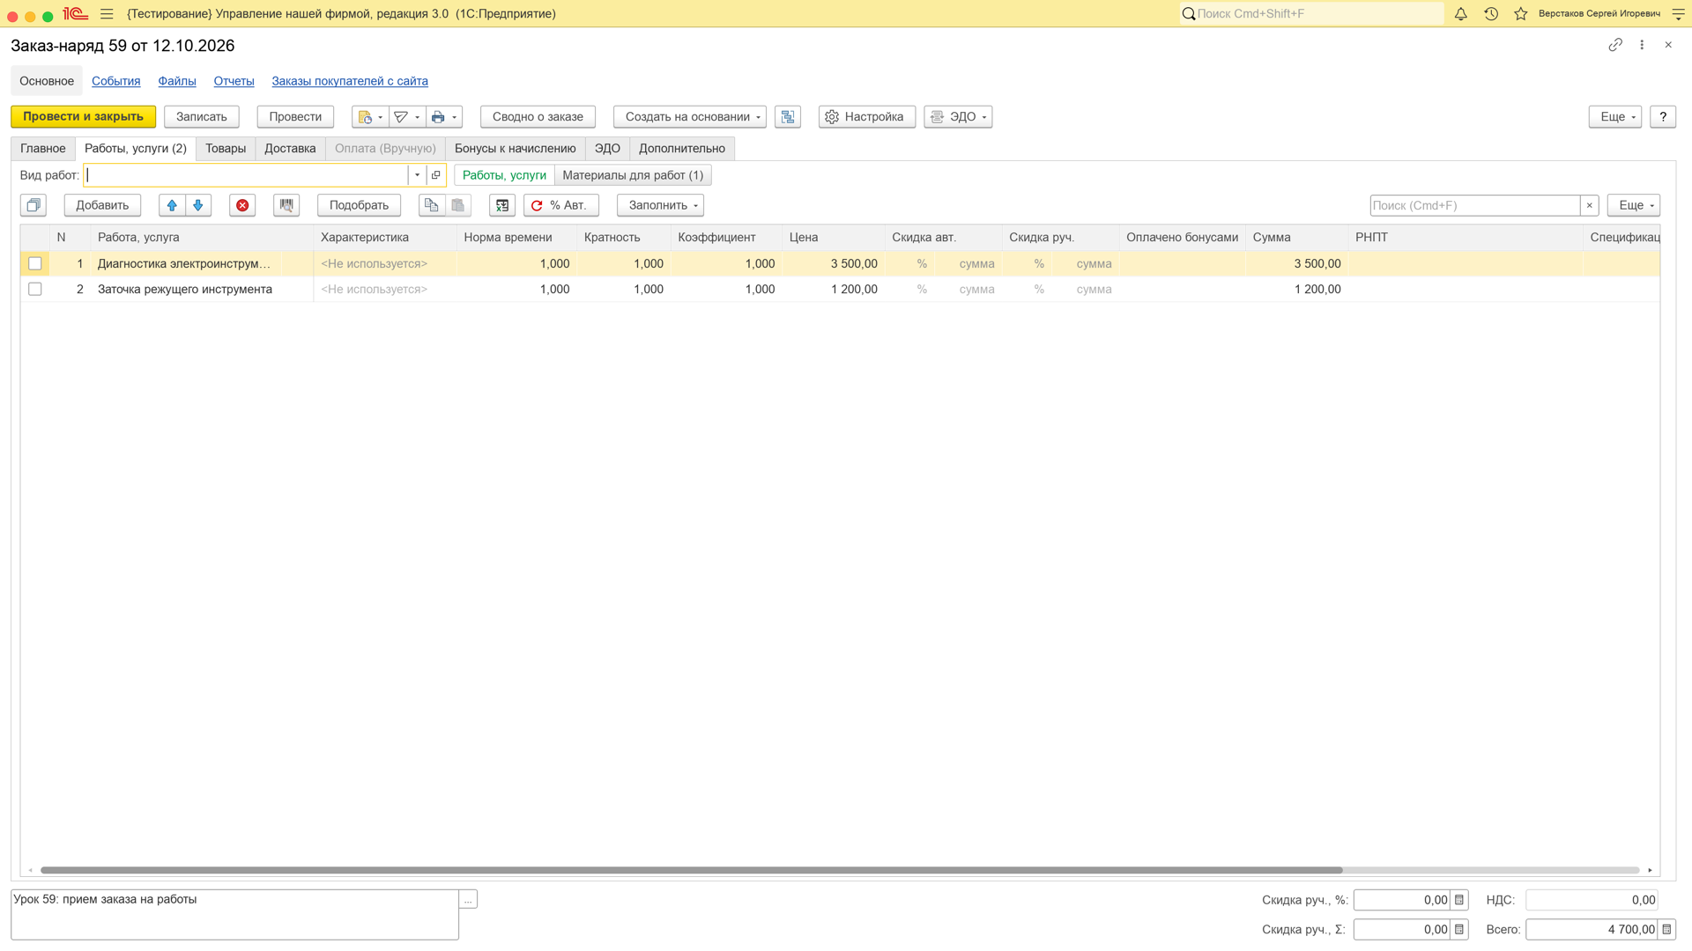Click the Подобрать button
The image size is (1692, 951).
pyautogui.click(x=359, y=205)
